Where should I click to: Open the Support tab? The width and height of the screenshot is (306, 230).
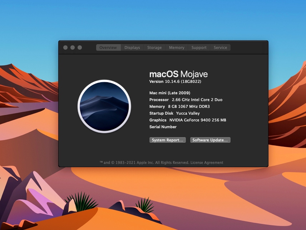coord(199,47)
